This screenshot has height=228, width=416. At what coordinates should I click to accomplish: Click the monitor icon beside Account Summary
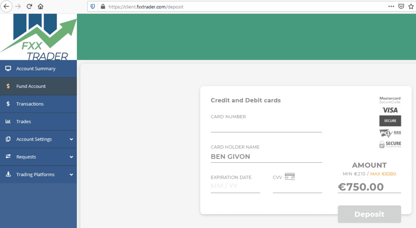pos(8,68)
